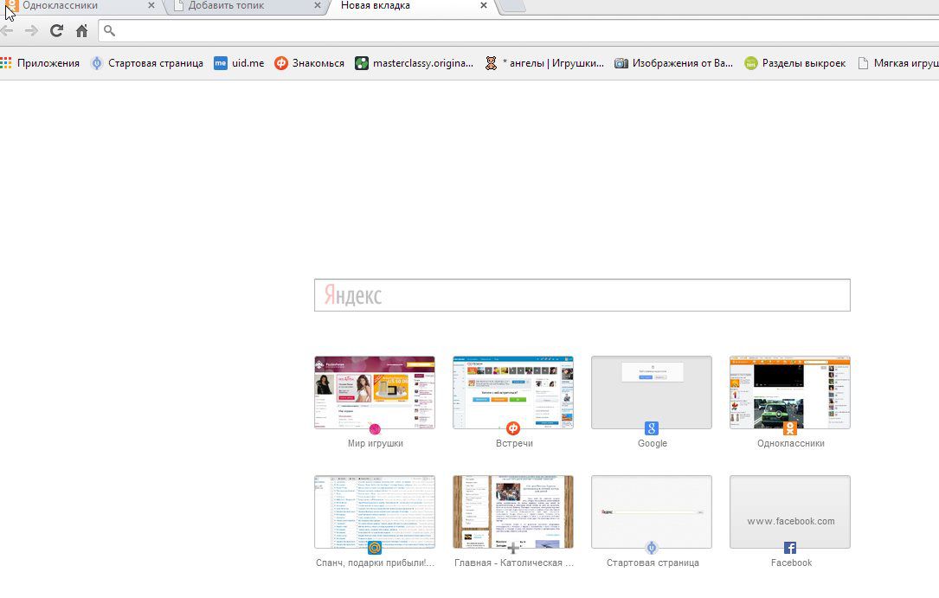
Task: Click the Стартовая страница thumbnail favicon
Action: pyautogui.click(x=652, y=548)
